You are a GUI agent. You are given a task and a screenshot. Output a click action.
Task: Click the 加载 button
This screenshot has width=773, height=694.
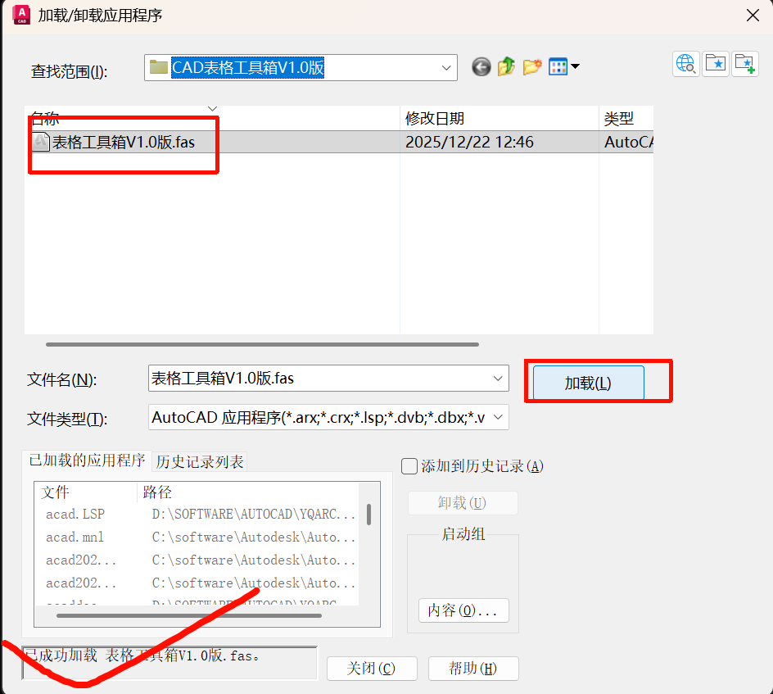(x=588, y=383)
